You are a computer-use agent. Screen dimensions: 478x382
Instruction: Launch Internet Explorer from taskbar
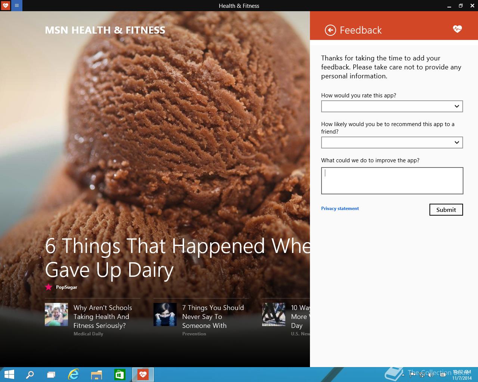pos(74,375)
